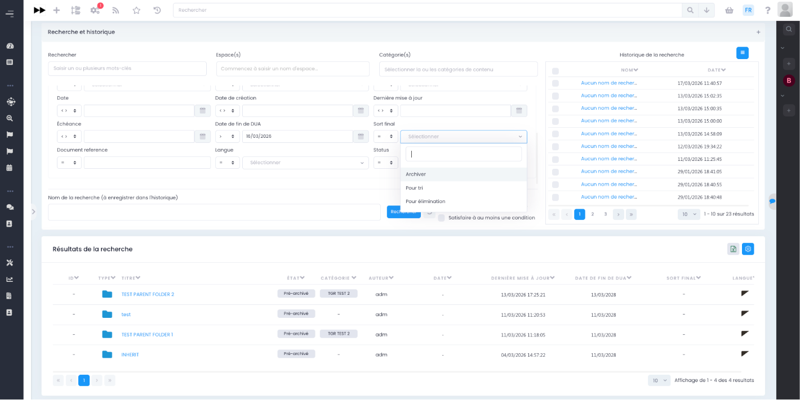Open the magnifier search icon in left sidebar
The width and height of the screenshot is (800, 400).
pyautogui.click(x=10, y=118)
